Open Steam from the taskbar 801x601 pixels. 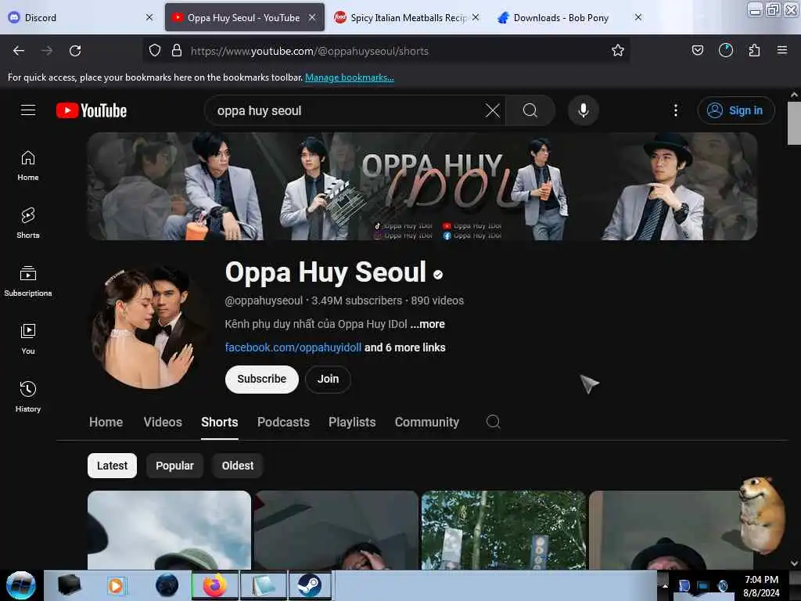click(x=309, y=585)
